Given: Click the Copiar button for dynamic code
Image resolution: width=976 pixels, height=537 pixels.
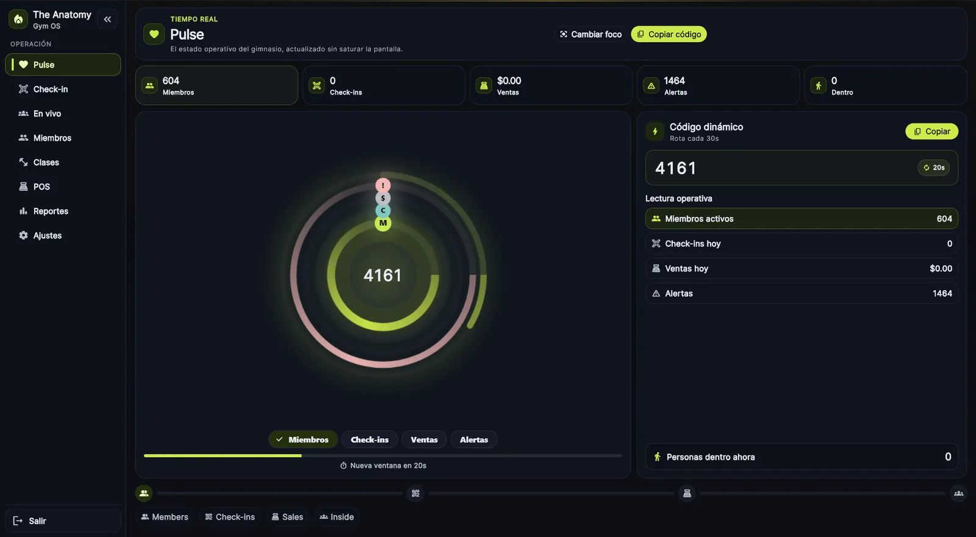Looking at the screenshot, I should pos(931,131).
